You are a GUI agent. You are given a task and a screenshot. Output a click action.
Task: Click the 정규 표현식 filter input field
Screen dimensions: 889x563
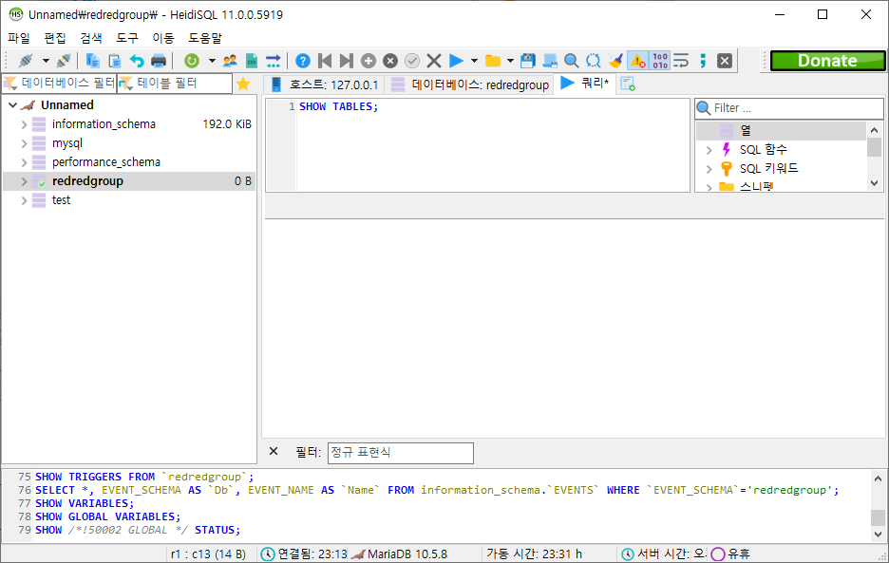(400, 453)
